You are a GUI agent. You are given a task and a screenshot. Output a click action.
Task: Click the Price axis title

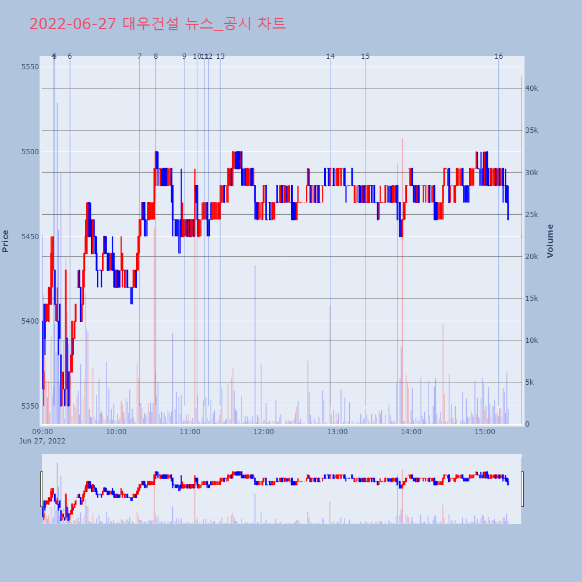point(5,242)
